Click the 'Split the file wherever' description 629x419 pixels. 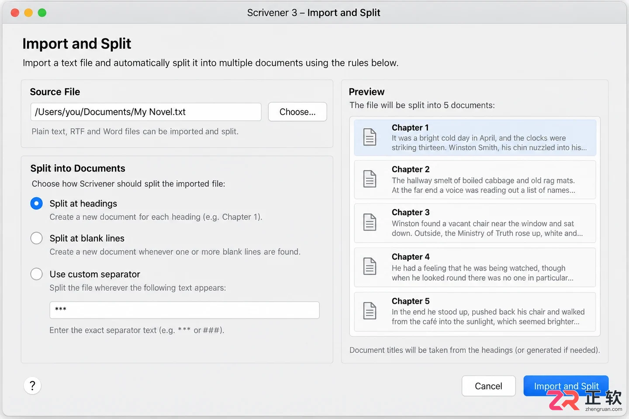tap(138, 288)
